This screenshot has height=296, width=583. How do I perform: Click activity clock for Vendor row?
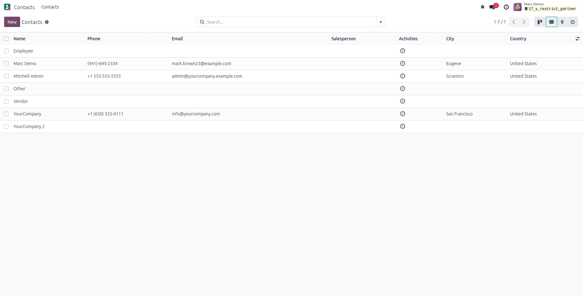pyautogui.click(x=403, y=101)
